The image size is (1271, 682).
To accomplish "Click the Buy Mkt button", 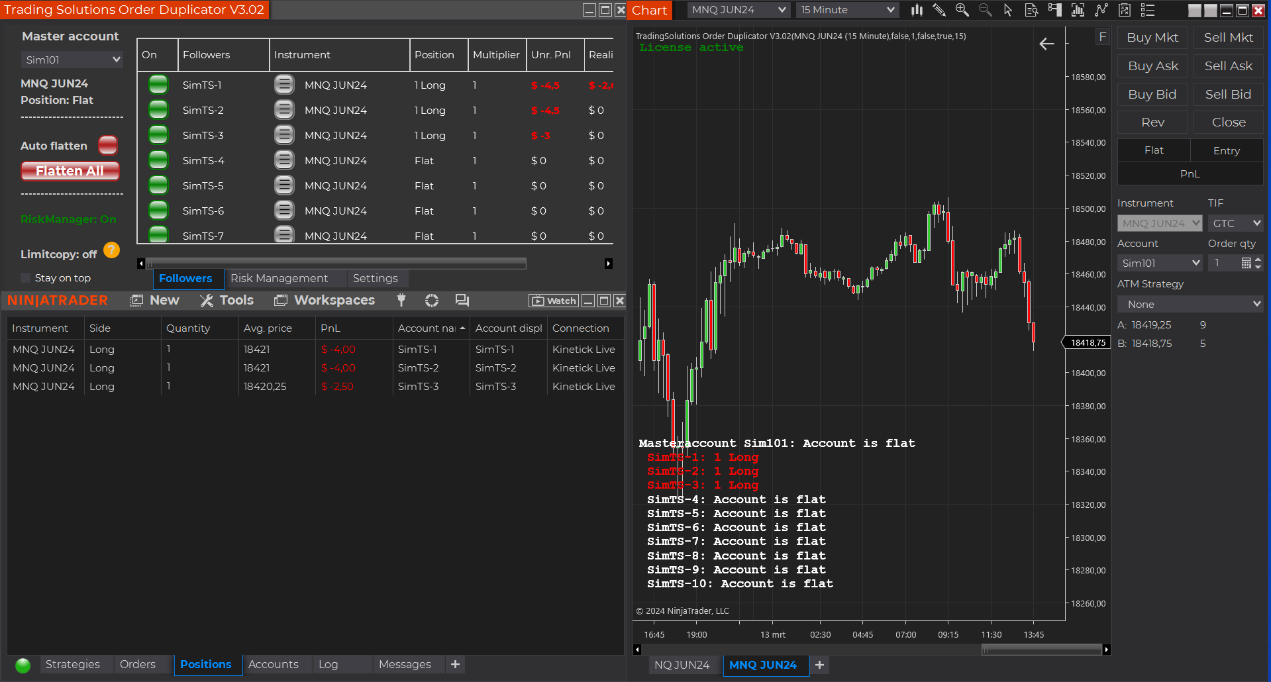I will (1152, 38).
